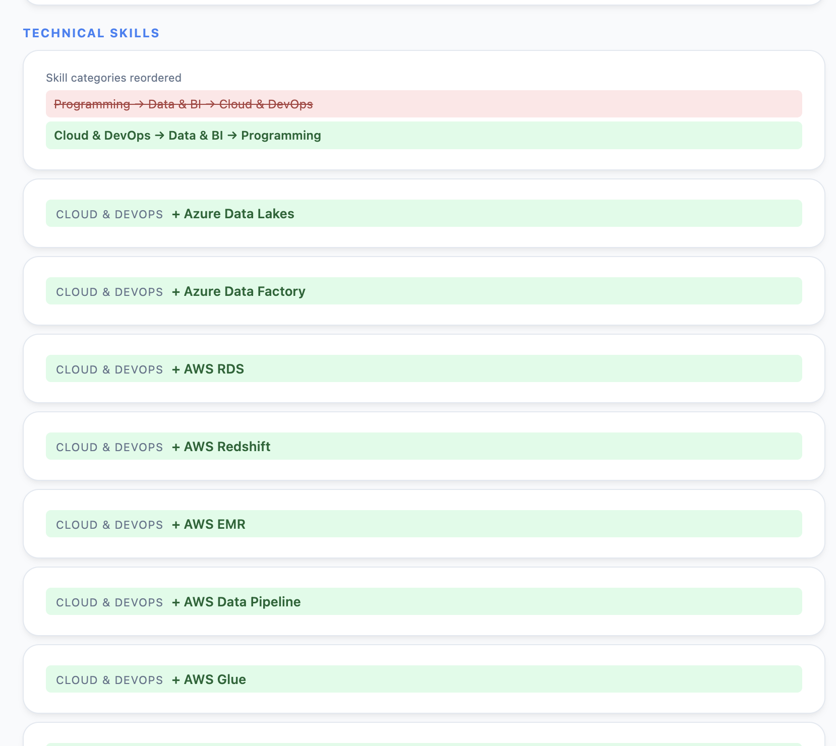Click the '+ AWS Redshift' skill
836x746 pixels.
click(x=221, y=447)
